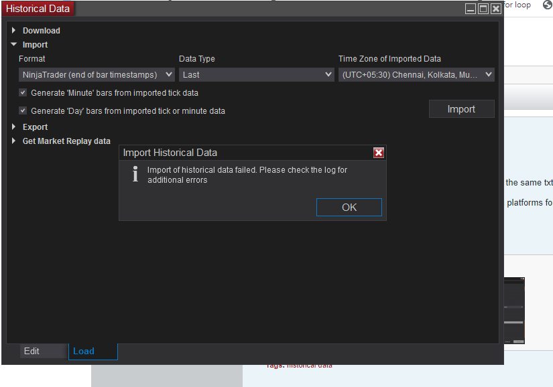Viewport: 553px width, 387px height.
Task: Collapse the Import section
Action: [x=14, y=44]
